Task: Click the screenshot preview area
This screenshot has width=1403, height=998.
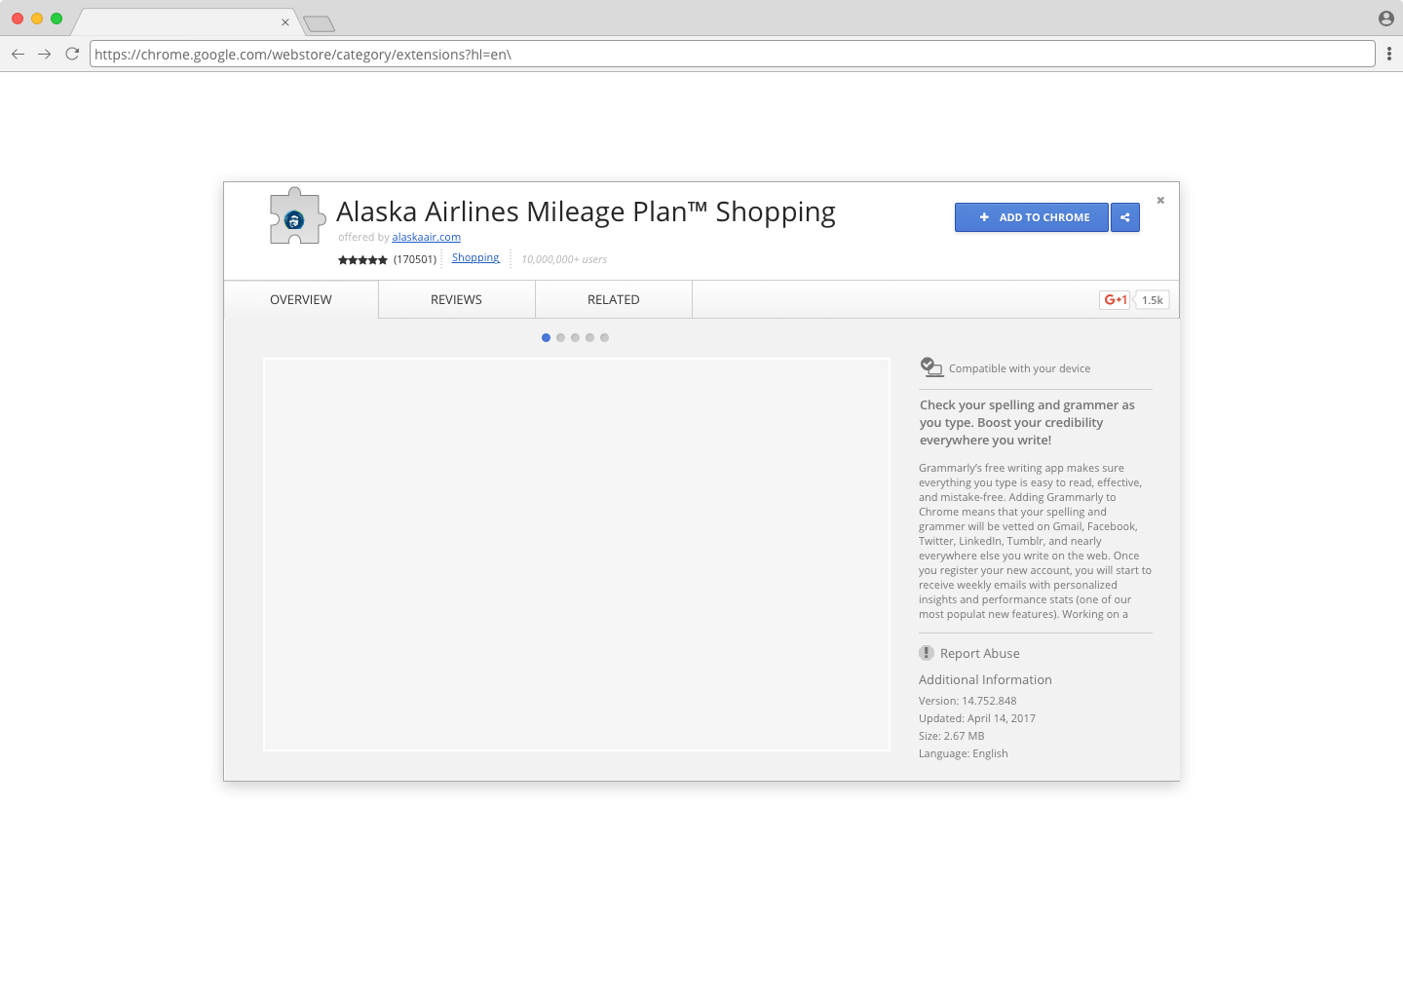Action: coord(577,555)
